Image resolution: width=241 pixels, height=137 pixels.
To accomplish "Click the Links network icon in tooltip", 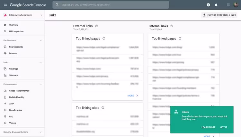I will 176,112.
